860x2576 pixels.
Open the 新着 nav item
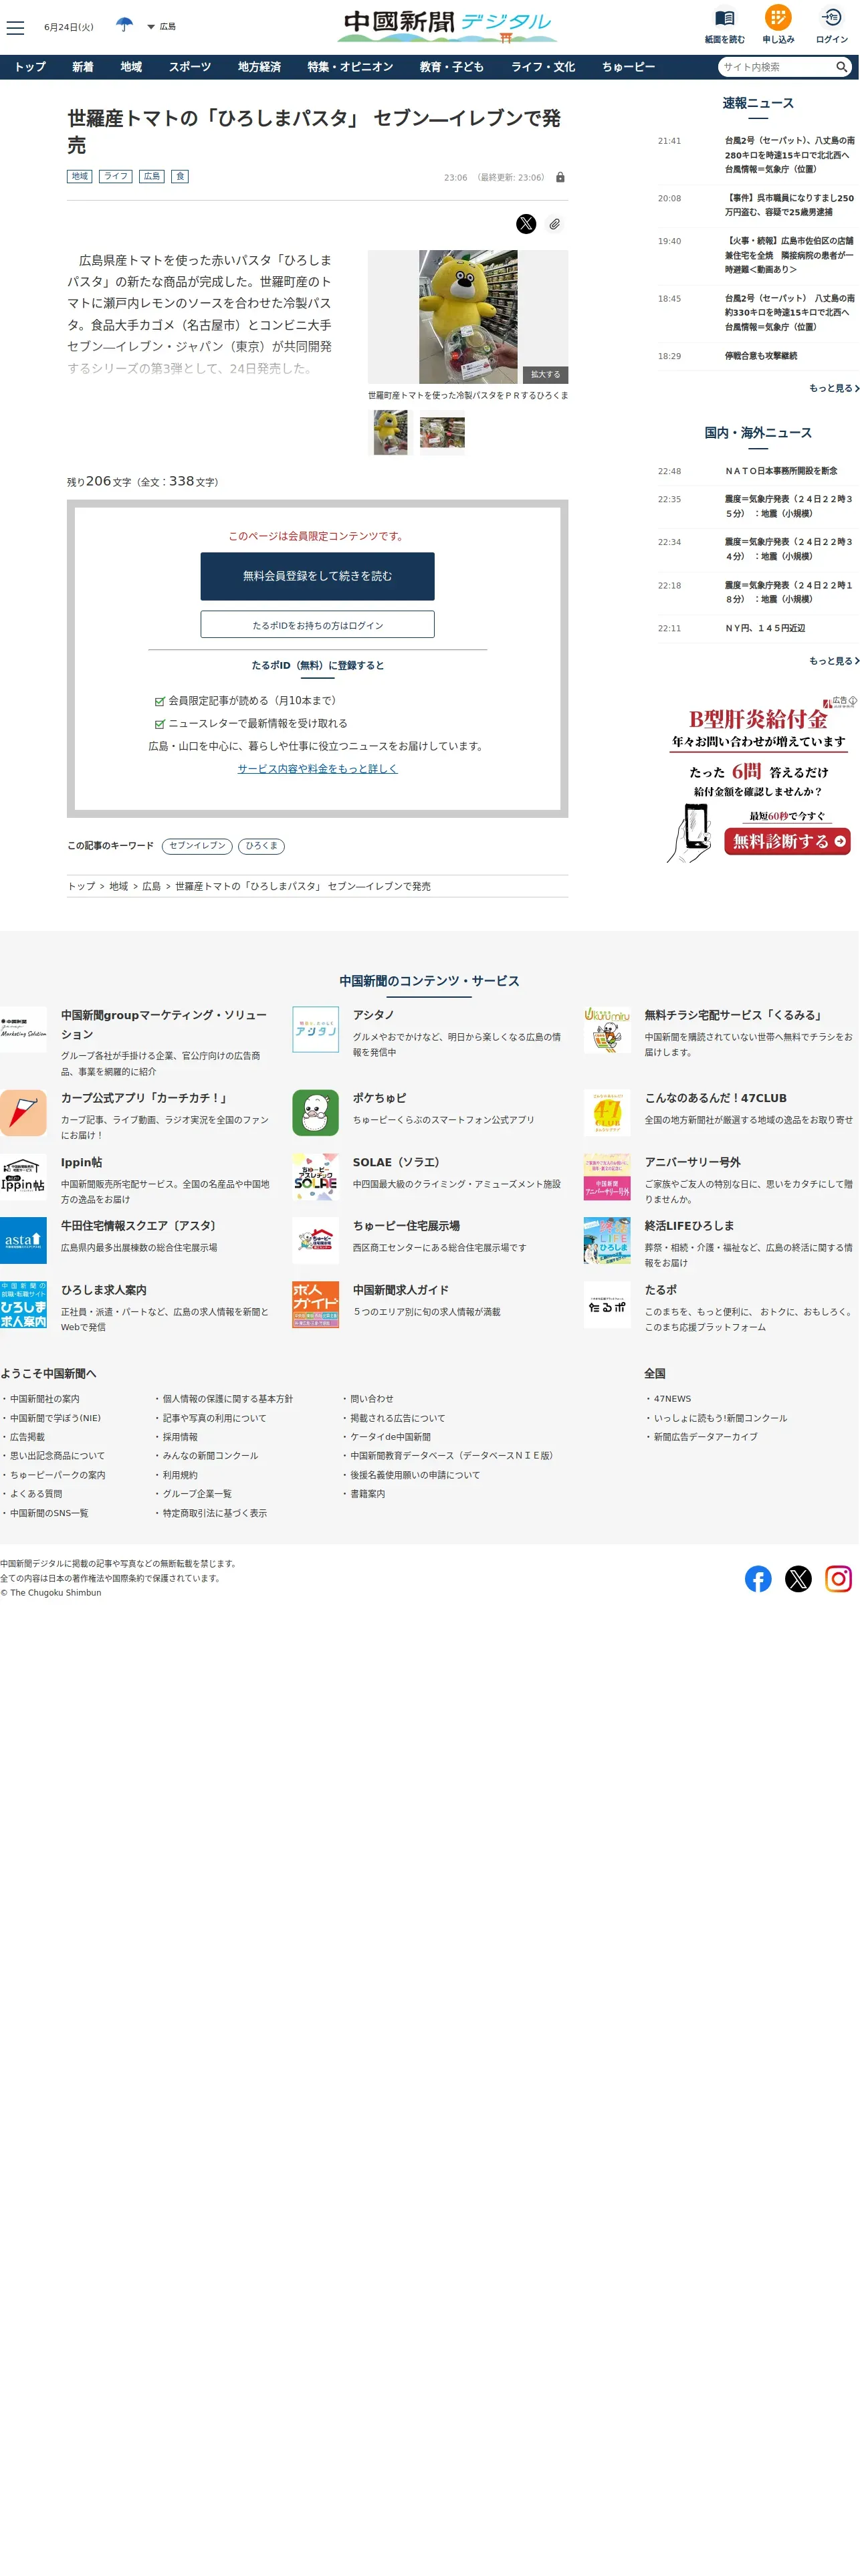pyautogui.click(x=82, y=67)
